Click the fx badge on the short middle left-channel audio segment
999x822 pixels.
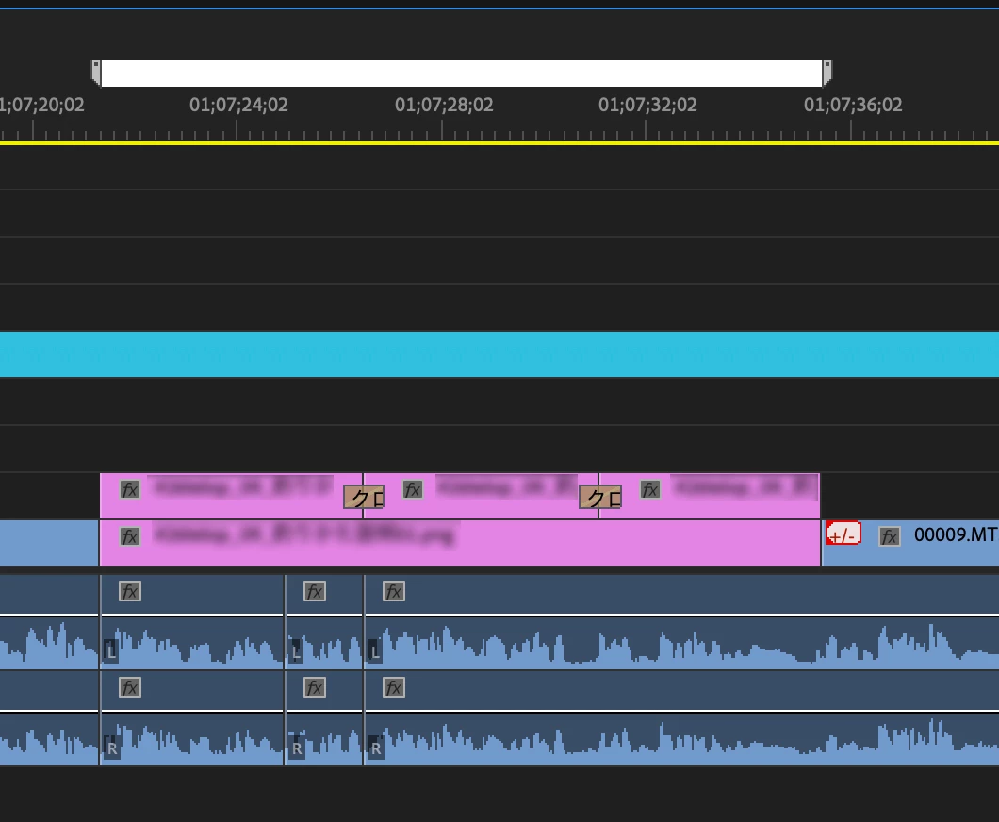(315, 591)
